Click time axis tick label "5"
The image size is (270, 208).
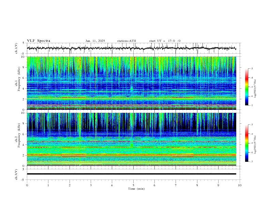click(x=133, y=185)
